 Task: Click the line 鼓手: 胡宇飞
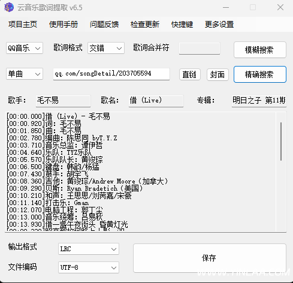[x=47, y=174]
